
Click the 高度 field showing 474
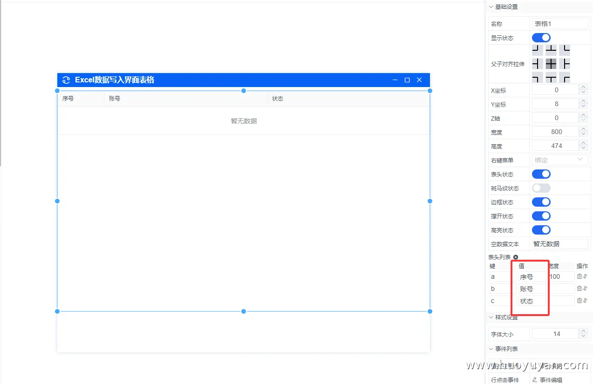pyautogui.click(x=556, y=146)
